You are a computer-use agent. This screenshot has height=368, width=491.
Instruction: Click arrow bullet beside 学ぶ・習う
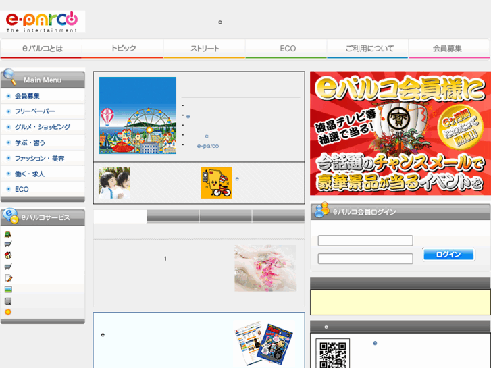[9, 142]
